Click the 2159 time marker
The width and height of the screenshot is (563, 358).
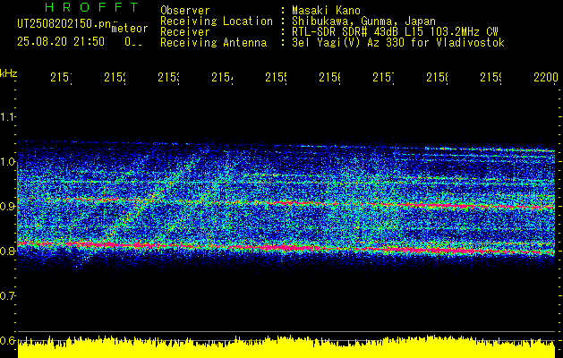click(491, 78)
